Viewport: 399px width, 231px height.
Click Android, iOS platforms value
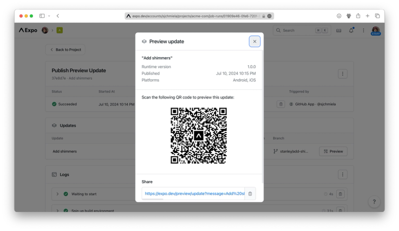244,80
